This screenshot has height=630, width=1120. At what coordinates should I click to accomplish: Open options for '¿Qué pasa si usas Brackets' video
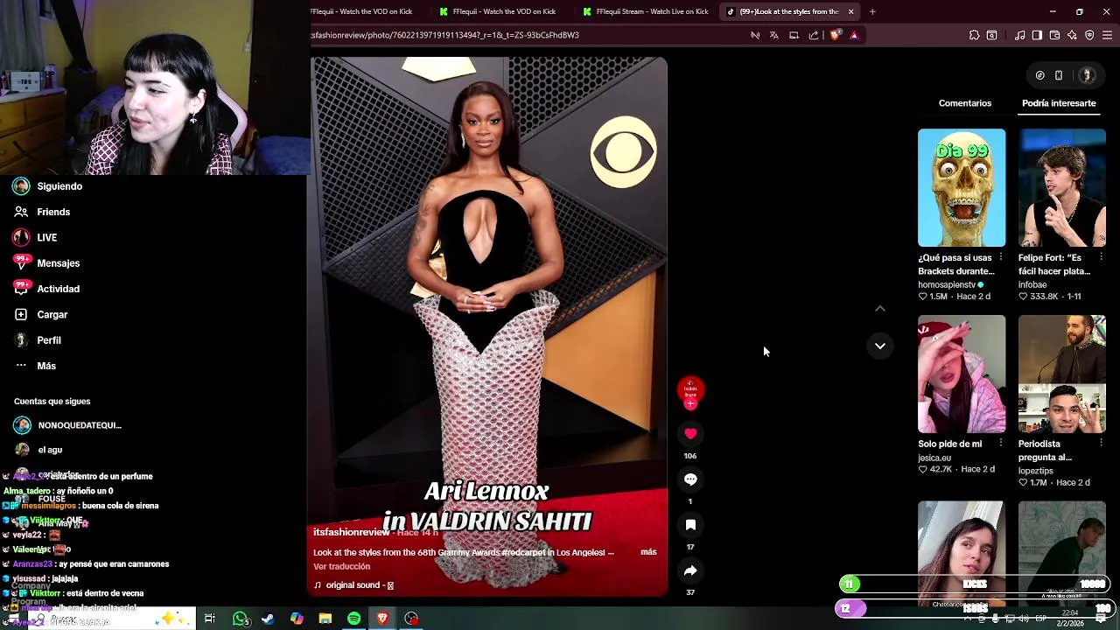point(1000,257)
